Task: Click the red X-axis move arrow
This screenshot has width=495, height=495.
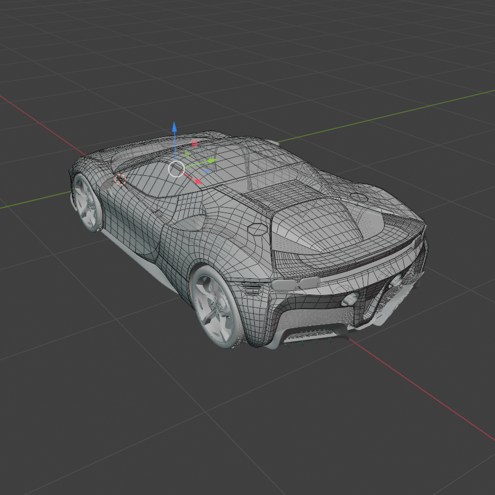Action: [x=197, y=181]
